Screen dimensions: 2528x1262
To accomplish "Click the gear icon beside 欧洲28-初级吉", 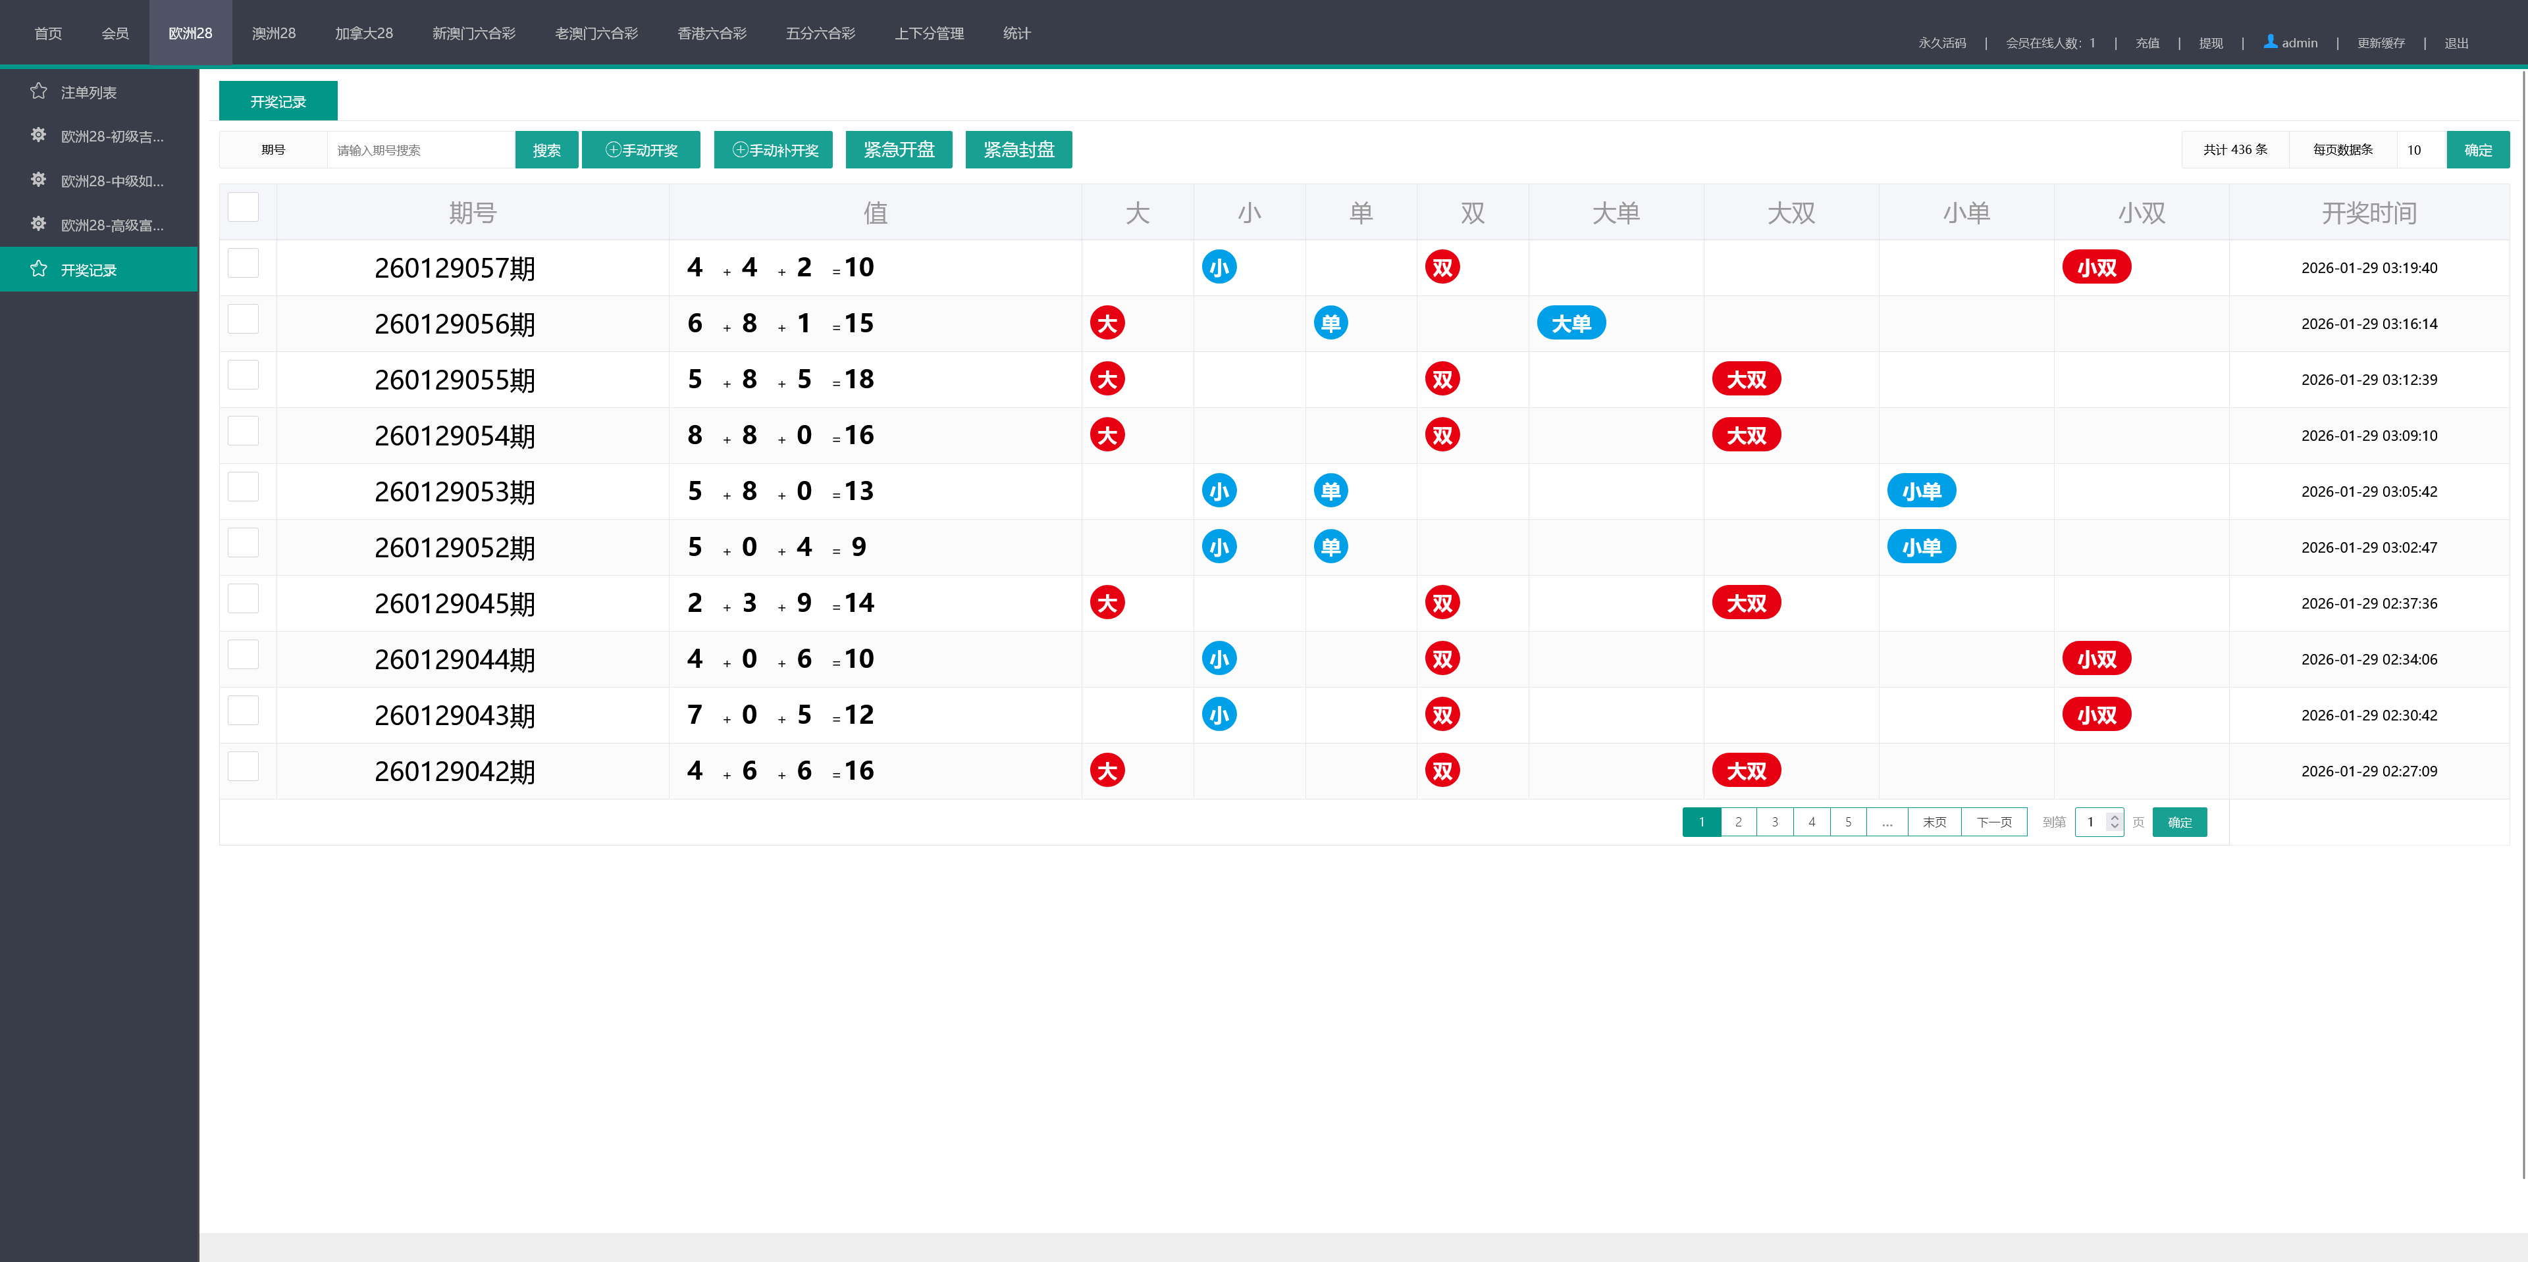I will (38, 136).
